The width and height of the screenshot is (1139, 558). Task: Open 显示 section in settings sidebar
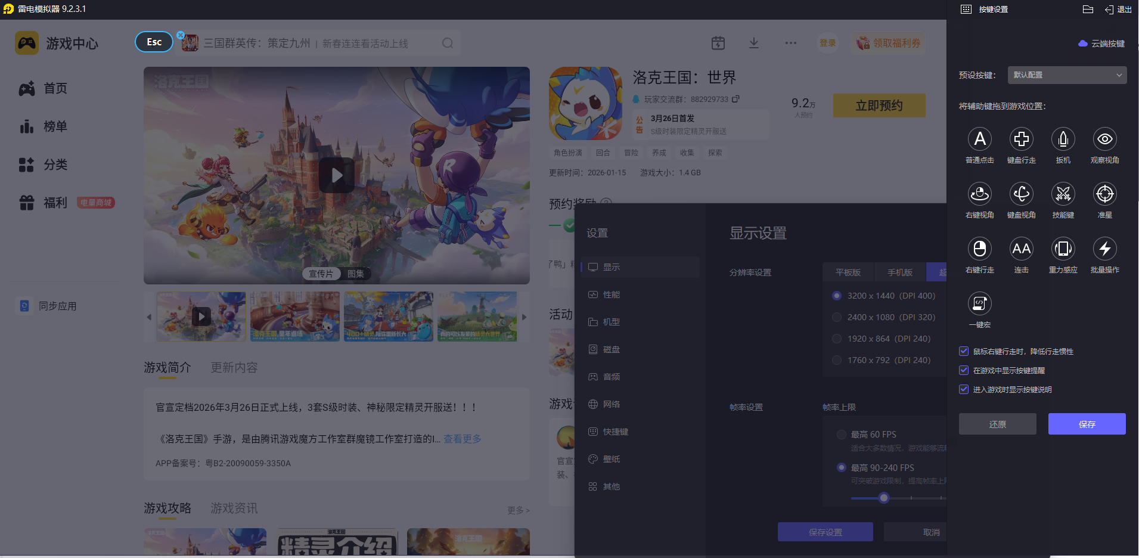(641, 267)
